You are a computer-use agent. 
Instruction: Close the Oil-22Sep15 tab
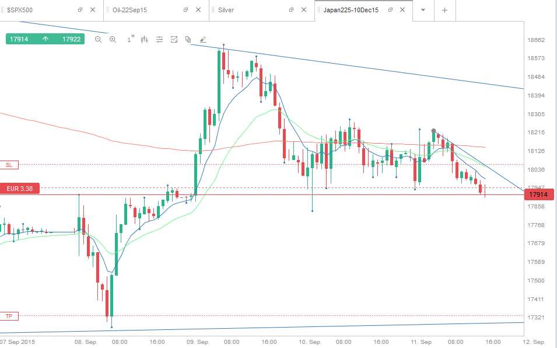[198, 10]
